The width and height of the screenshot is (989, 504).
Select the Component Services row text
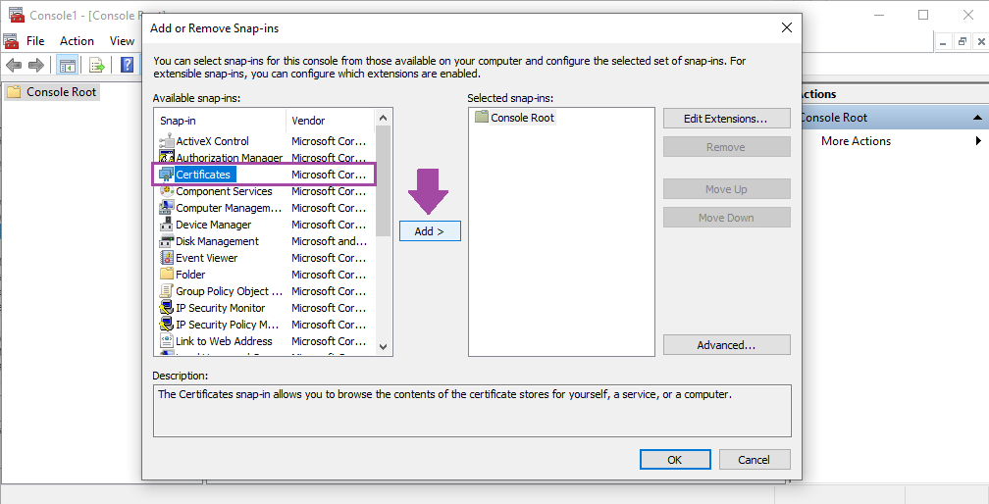(224, 191)
